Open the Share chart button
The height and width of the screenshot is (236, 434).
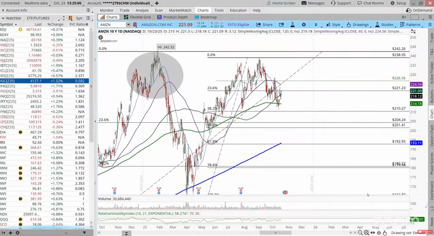point(264,24)
